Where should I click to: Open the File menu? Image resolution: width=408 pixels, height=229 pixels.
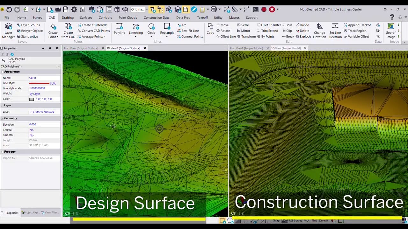[7, 17]
